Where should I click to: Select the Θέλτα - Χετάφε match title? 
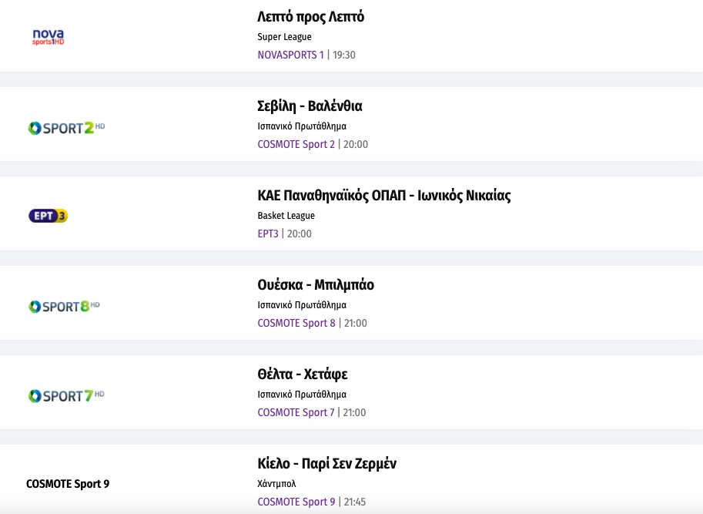303,375
